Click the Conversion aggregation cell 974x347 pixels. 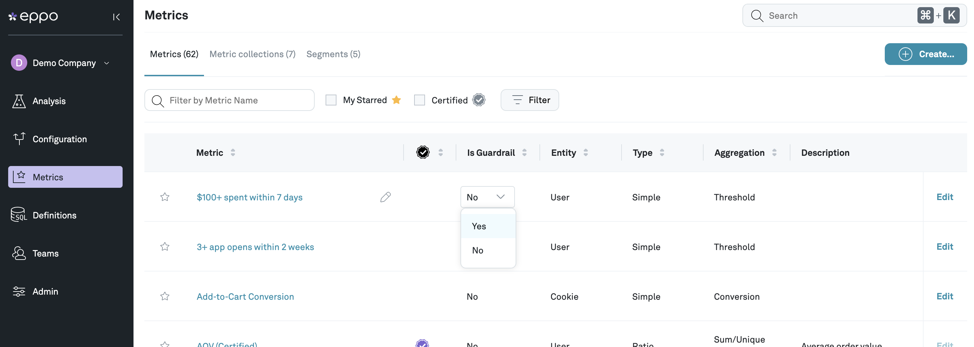pos(737,296)
